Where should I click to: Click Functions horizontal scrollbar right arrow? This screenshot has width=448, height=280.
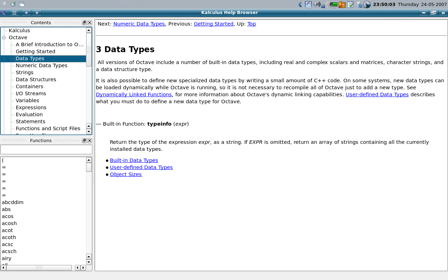coord(83,268)
